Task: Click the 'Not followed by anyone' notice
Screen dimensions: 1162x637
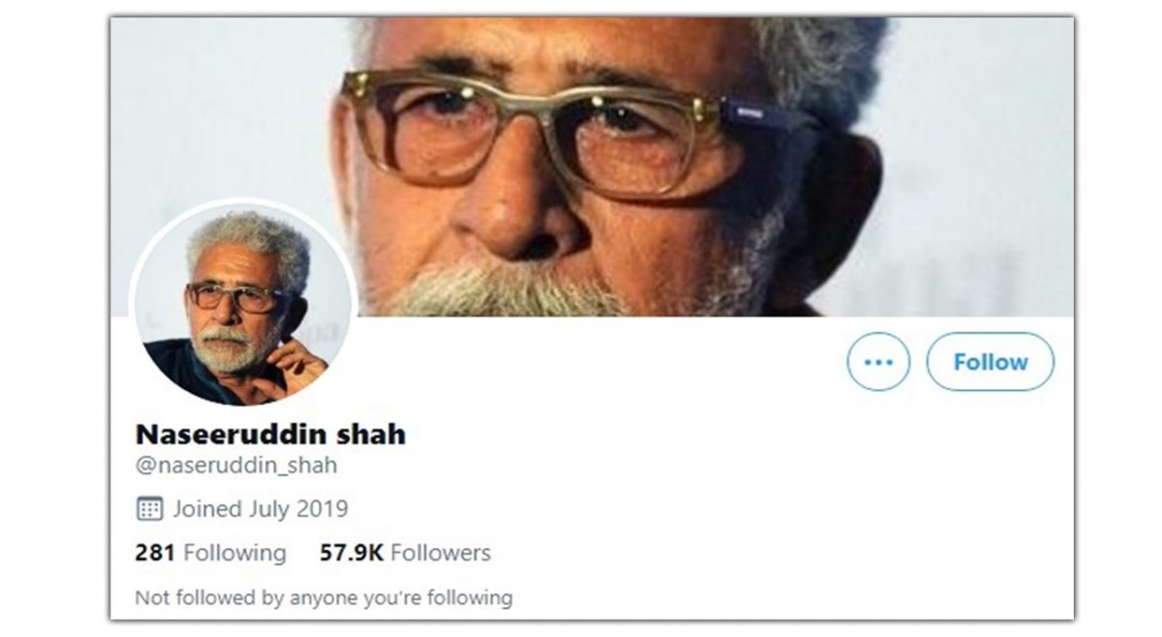Action: pos(323,597)
